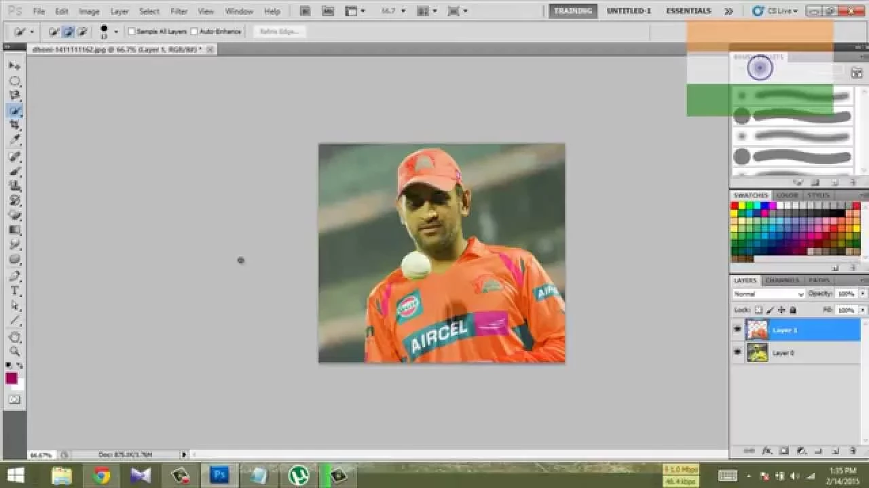This screenshot has width=869, height=488.
Task: Select the Clone Stamp tool
Action: 14,186
